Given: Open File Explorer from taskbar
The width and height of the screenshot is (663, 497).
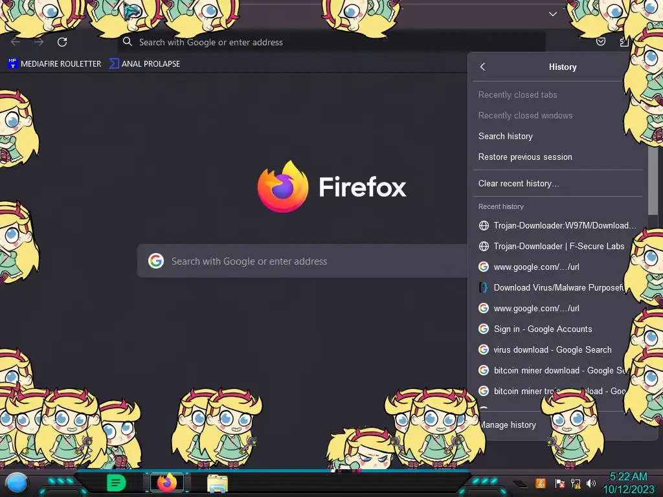Looking at the screenshot, I should (x=218, y=483).
